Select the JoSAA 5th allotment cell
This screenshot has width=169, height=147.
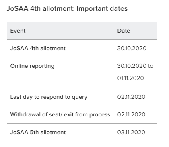click(60, 132)
